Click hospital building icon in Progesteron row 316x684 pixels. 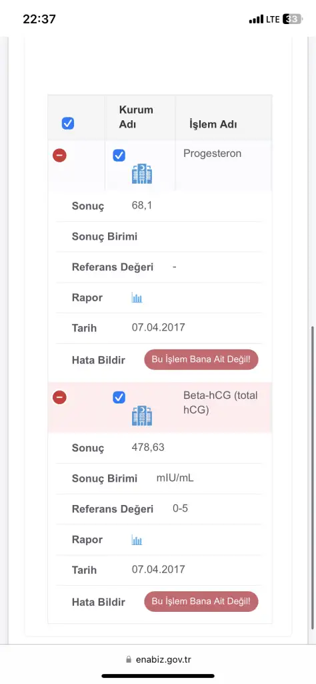pos(142,174)
